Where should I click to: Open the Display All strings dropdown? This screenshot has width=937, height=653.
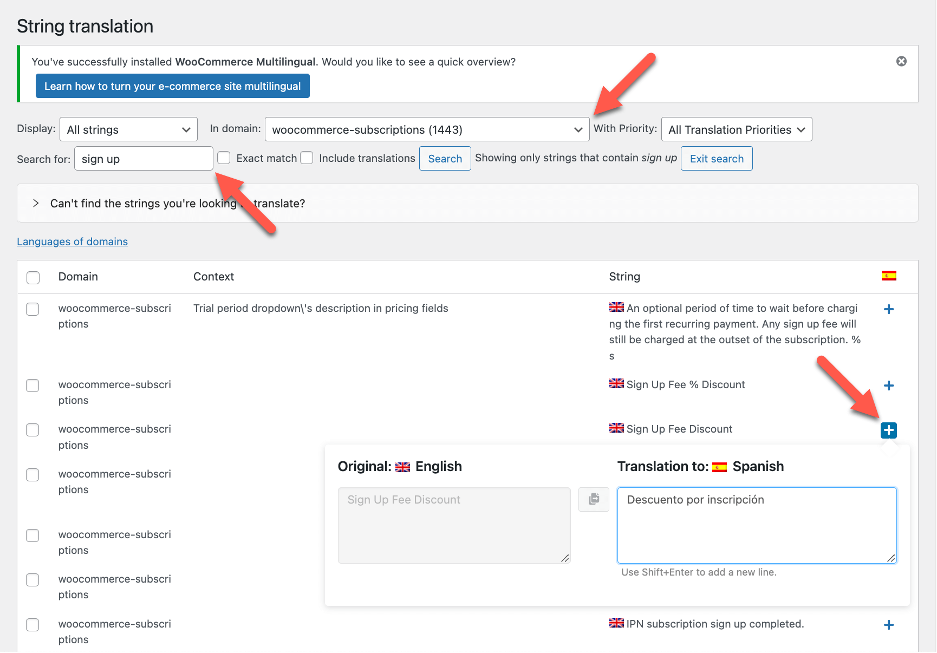pos(128,129)
